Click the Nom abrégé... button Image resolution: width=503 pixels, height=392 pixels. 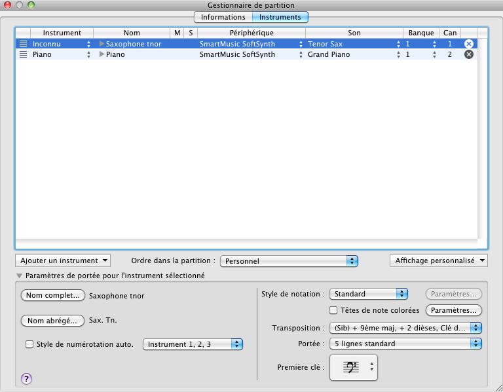[x=53, y=321]
